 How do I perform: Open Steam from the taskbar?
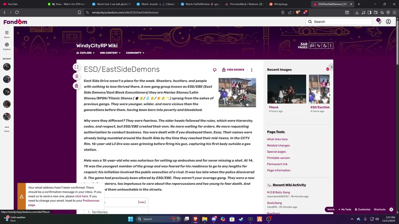pyautogui.click(x=241, y=219)
